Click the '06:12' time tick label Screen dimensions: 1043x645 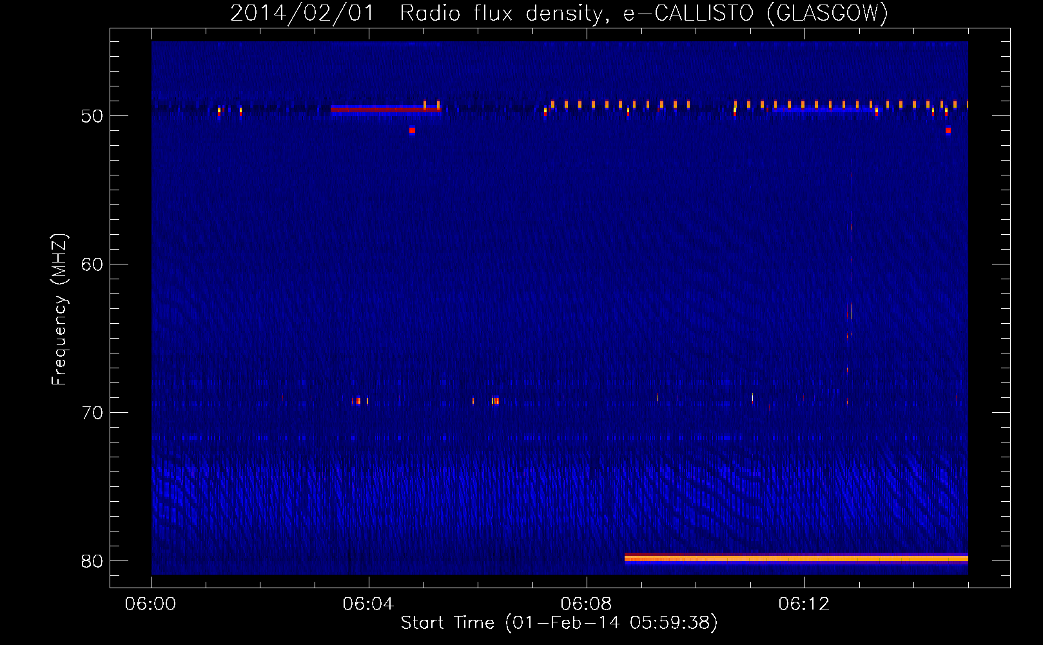[804, 604]
